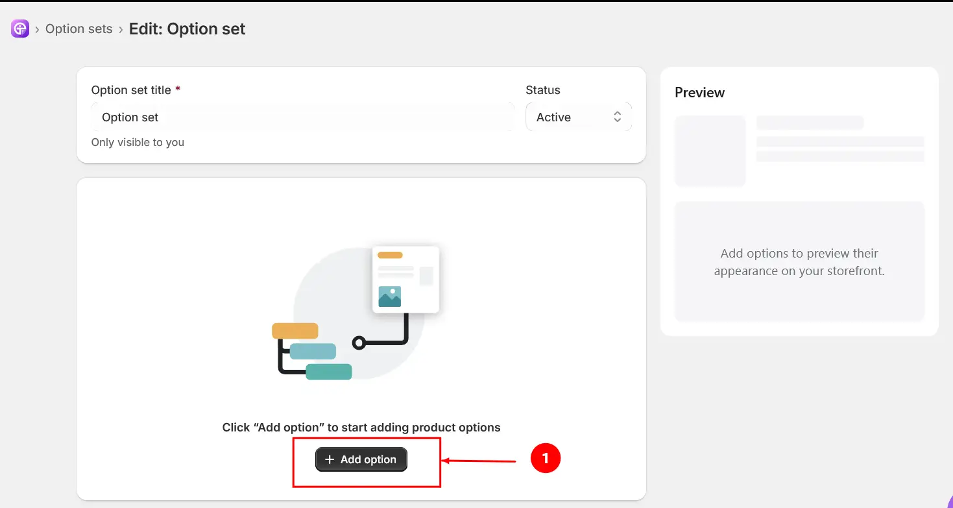Click the red arrow pointing at Add option
Image resolution: width=953 pixels, height=508 pixels.
pyautogui.click(x=479, y=461)
